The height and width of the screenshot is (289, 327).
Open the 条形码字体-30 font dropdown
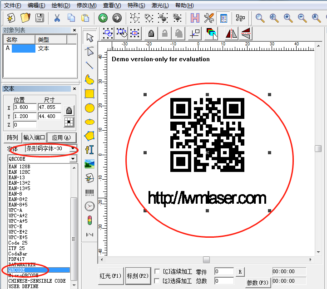click(x=73, y=148)
